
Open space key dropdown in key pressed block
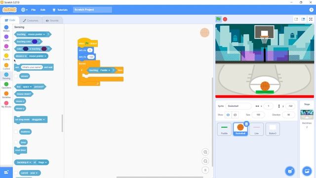click(x=27, y=87)
